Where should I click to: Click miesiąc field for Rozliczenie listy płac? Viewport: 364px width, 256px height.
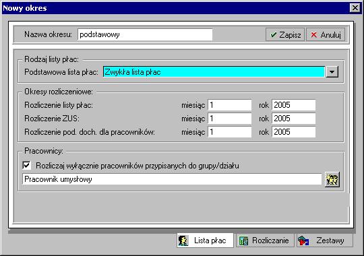click(230, 105)
